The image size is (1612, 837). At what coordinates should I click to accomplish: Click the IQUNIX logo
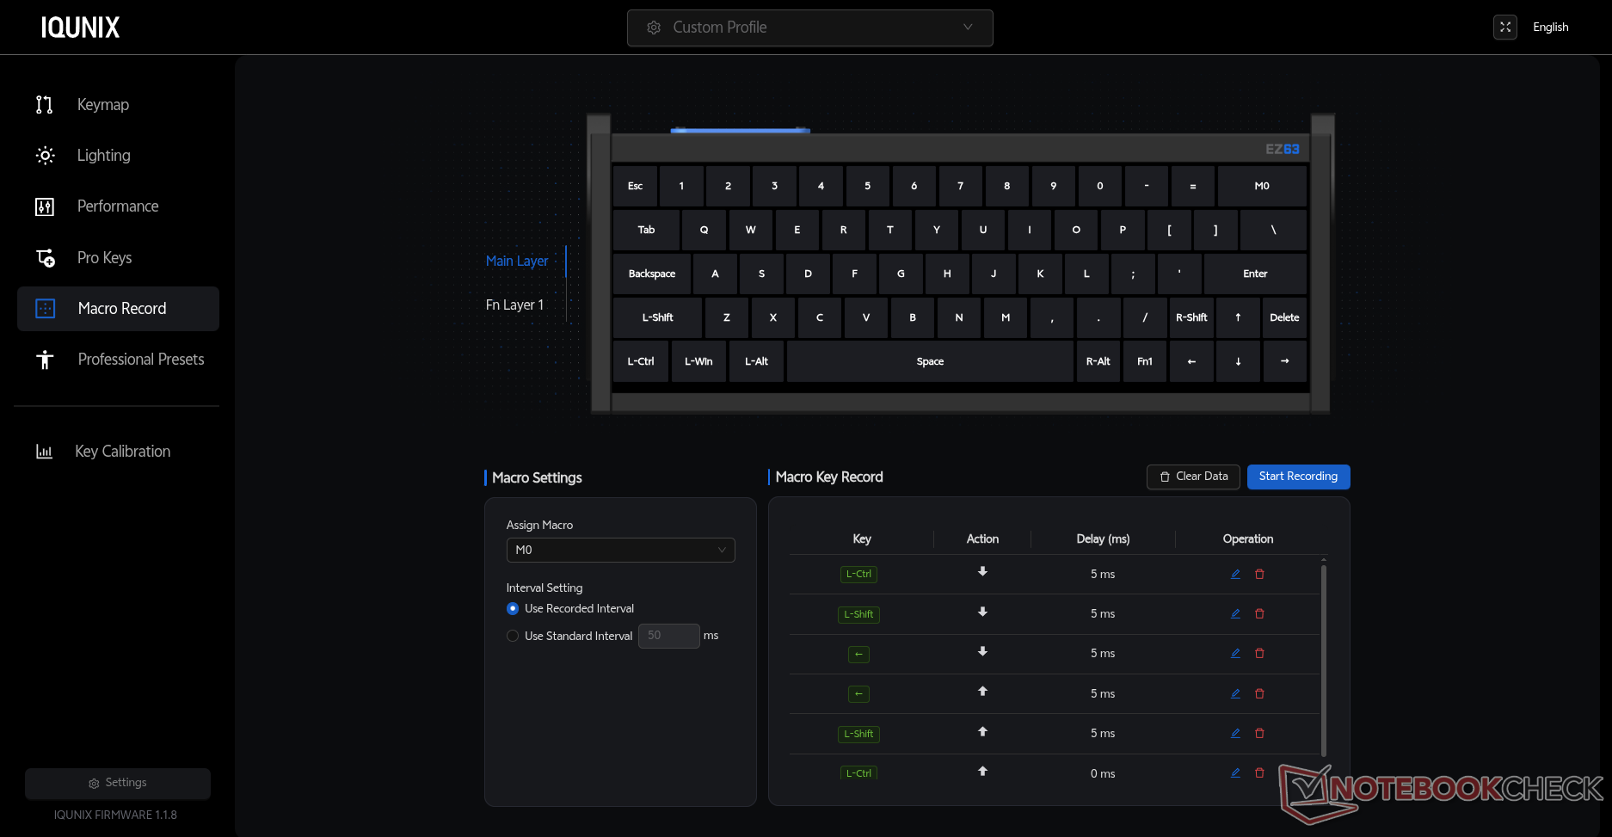coord(80,28)
